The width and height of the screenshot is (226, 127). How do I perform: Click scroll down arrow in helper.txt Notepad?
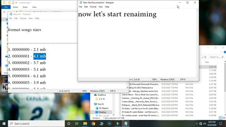pyautogui.click(x=127, y=87)
